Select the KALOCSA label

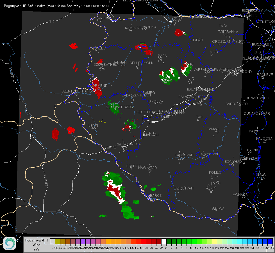coord(264,139)
